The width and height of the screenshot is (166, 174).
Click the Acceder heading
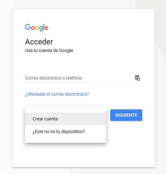pos(39,42)
